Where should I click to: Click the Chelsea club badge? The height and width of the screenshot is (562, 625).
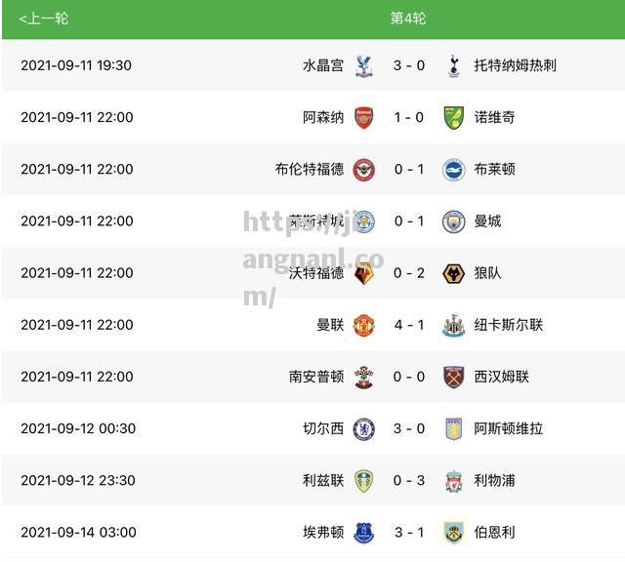click(363, 429)
